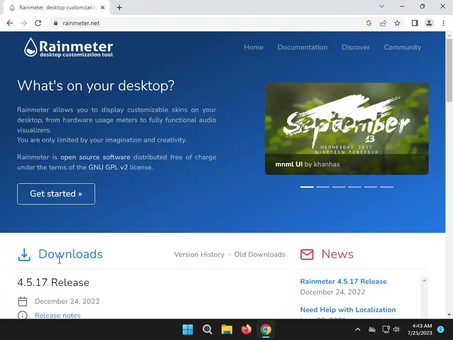Open taskbar Search
Image resolution: width=453 pixels, height=340 pixels.
[x=207, y=329]
